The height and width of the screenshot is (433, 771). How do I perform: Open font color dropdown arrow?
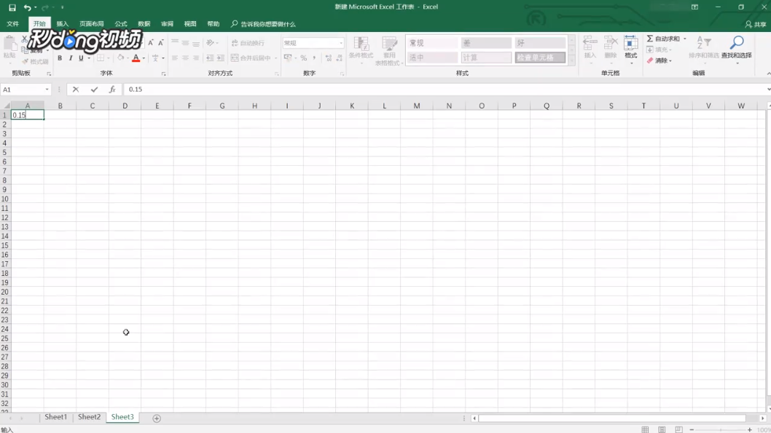point(144,58)
